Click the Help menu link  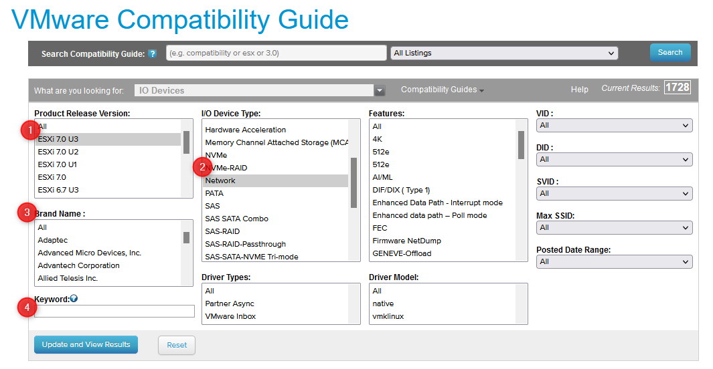point(579,90)
